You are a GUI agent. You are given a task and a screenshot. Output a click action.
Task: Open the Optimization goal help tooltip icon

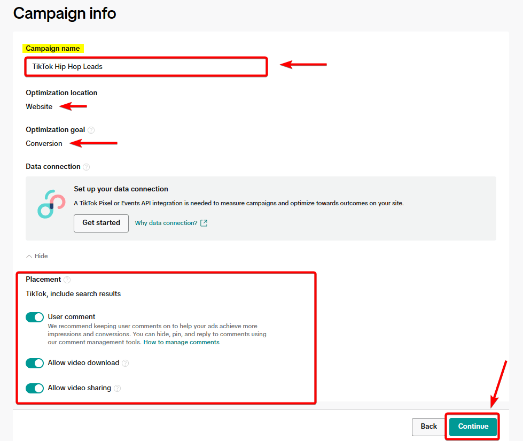click(91, 129)
